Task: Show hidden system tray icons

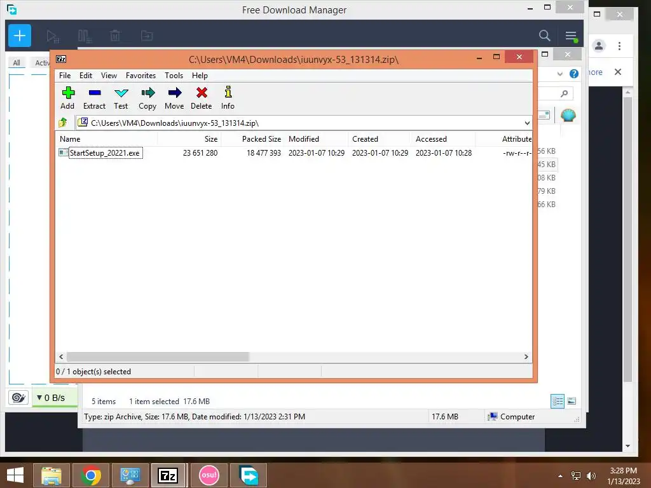Action: click(x=561, y=476)
